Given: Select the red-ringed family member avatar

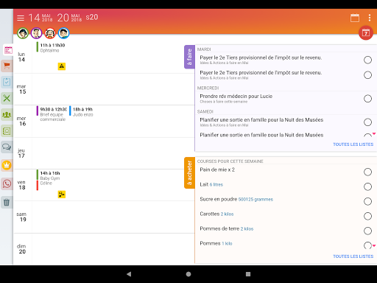Looking at the screenshot, I should coord(50,33).
